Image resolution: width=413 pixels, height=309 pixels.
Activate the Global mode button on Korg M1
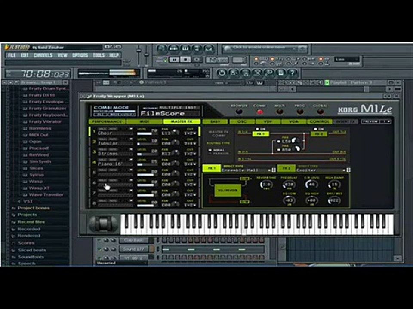320,112
